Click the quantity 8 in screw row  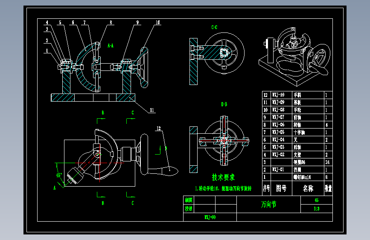pos(326,177)
